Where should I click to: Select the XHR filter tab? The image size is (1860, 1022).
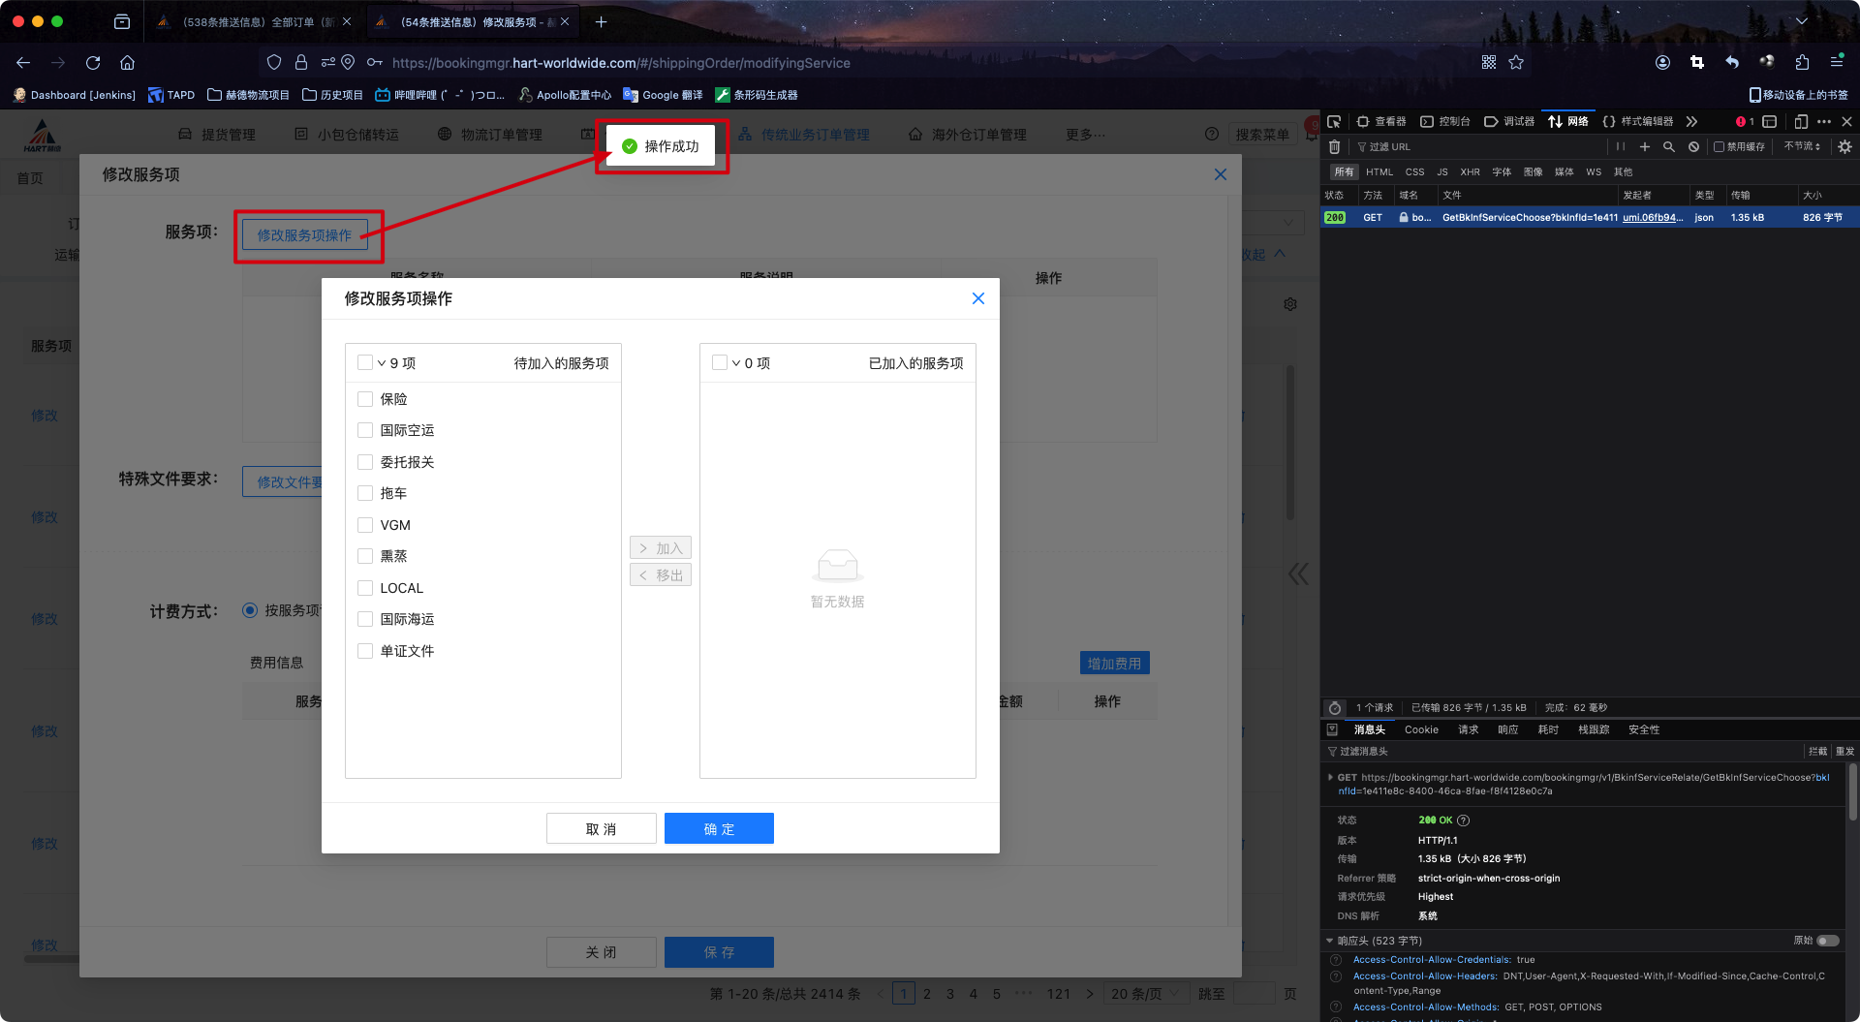1470,172
